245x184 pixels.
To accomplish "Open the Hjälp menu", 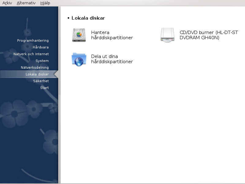I will (45, 3).
